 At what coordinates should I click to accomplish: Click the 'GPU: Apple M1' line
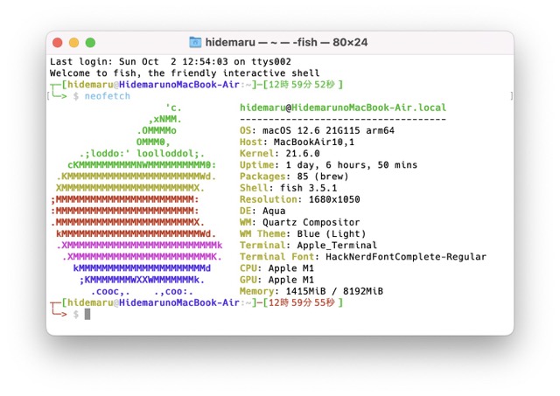276,280
